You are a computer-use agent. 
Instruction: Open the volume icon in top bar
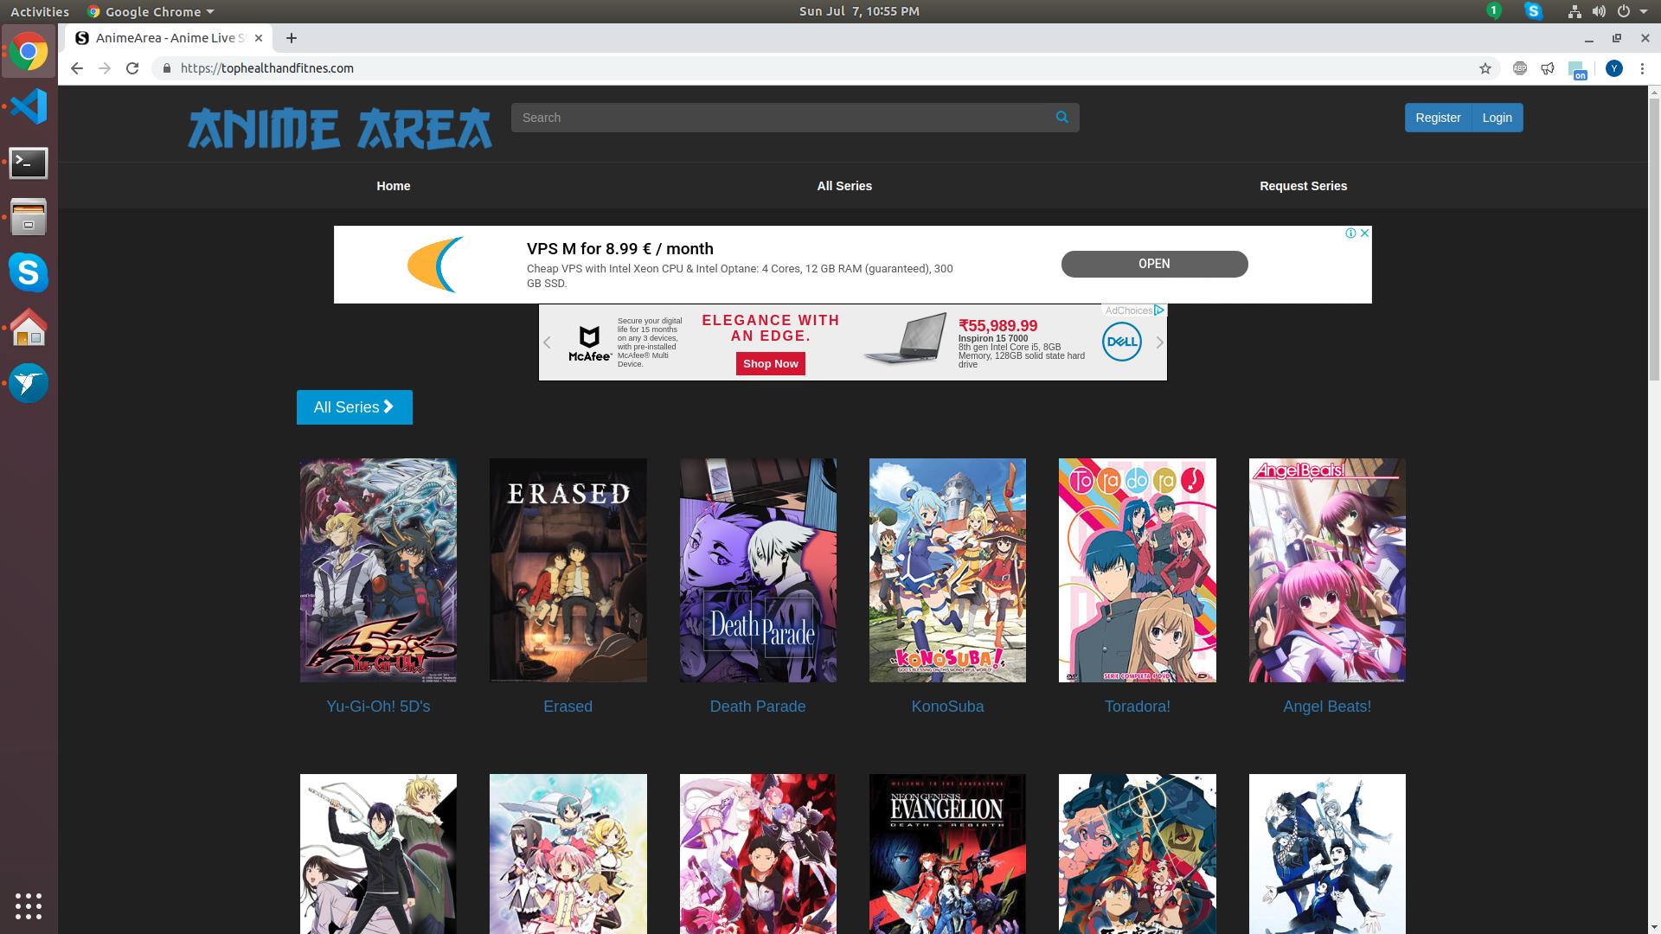[1599, 11]
